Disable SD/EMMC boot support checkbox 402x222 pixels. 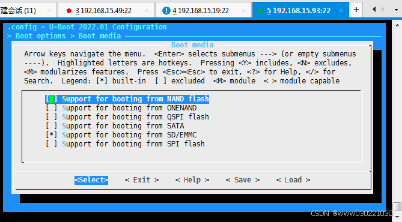pyautogui.click(x=51, y=134)
